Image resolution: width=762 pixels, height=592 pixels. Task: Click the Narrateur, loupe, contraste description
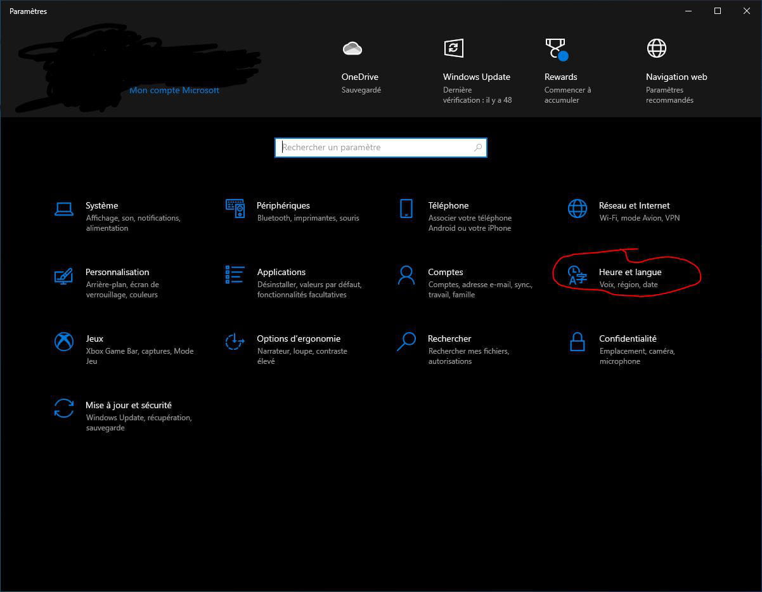click(x=302, y=356)
